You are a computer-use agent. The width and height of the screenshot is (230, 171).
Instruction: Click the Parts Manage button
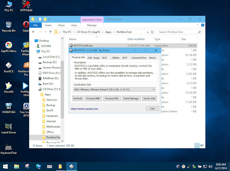(131, 98)
